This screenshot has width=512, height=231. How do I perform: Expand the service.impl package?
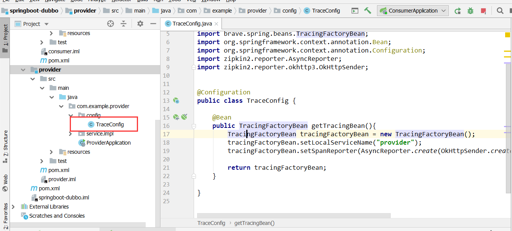point(71,134)
